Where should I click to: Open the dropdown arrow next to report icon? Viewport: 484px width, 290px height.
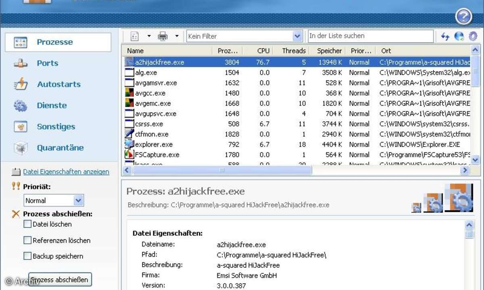pos(149,36)
